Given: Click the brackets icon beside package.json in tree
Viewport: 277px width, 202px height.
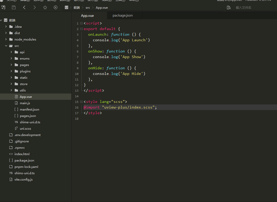Looking at the screenshot, I should coord(11,160).
